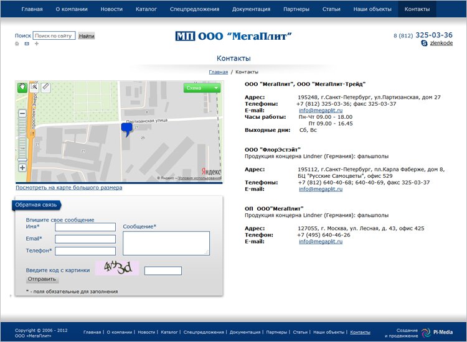Viewport: 467px width, 342px height.
Task: Click the plus button on map zoom control
Action: tap(22, 168)
